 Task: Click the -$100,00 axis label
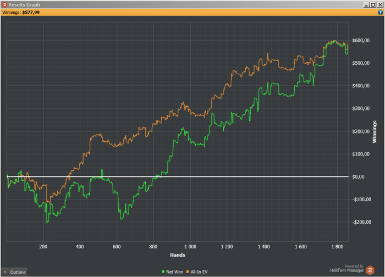[x=362, y=200]
